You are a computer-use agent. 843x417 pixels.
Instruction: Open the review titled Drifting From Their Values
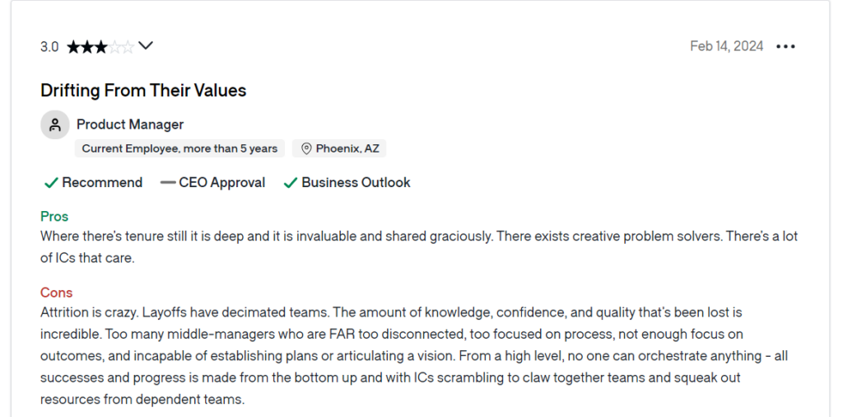pyautogui.click(x=143, y=91)
